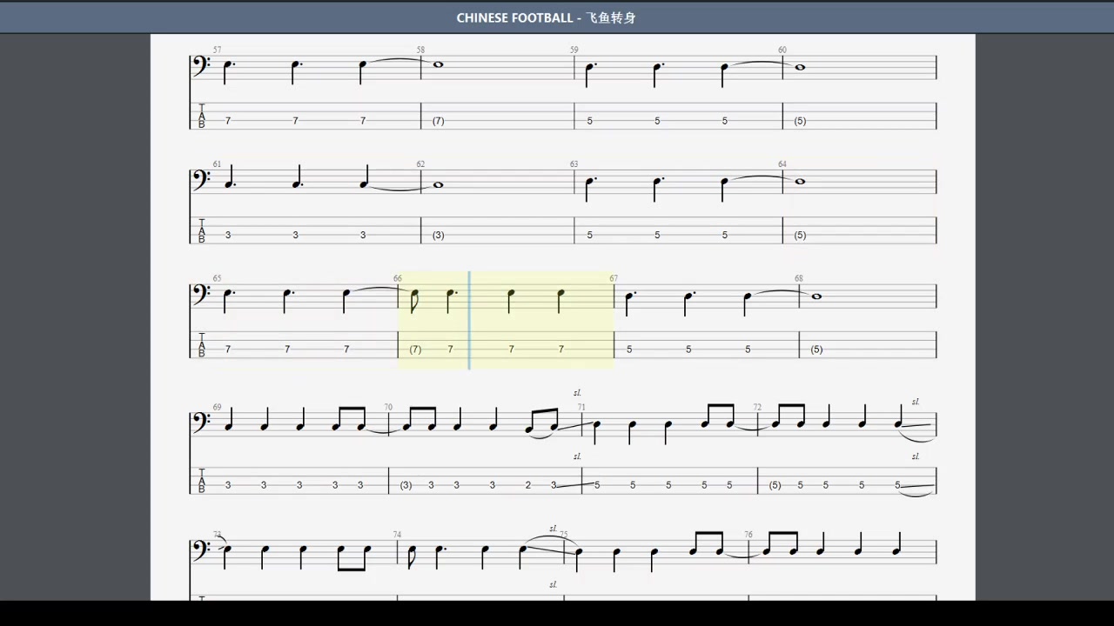
Task: Click the fret 2 tab note in measure 70
Action: click(528, 485)
